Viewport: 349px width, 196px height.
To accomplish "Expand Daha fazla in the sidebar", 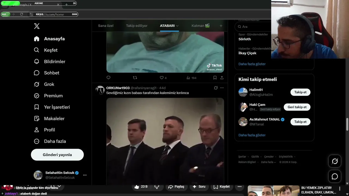I will click(x=50, y=141).
